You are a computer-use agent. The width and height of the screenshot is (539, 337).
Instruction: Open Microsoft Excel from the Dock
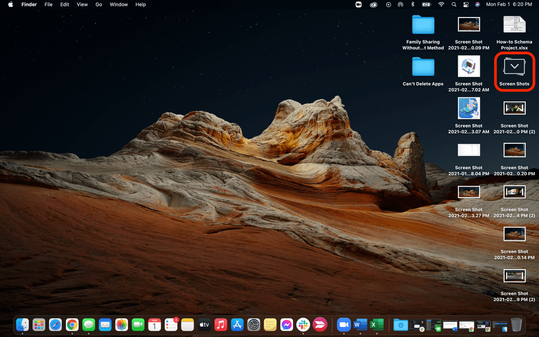376,325
